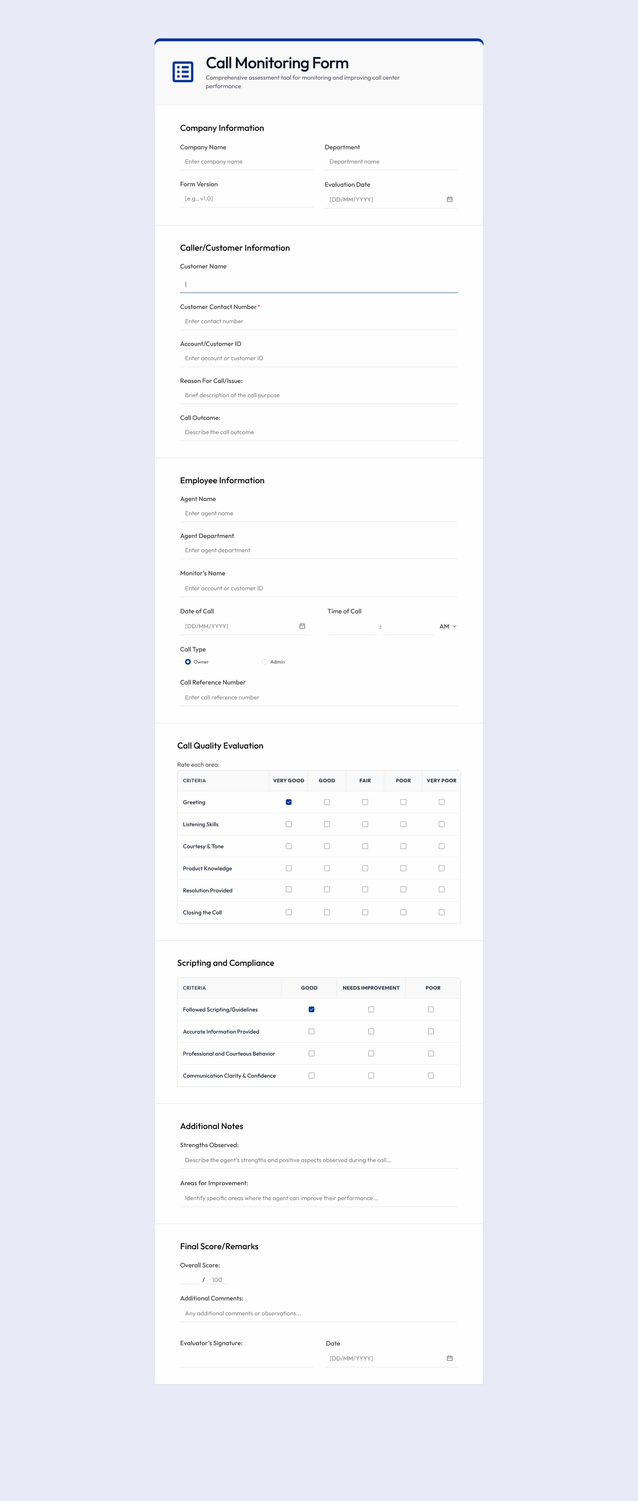The height and width of the screenshot is (1501, 638).
Task: Select the Owner call type radio button
Action: click(188, 662)
